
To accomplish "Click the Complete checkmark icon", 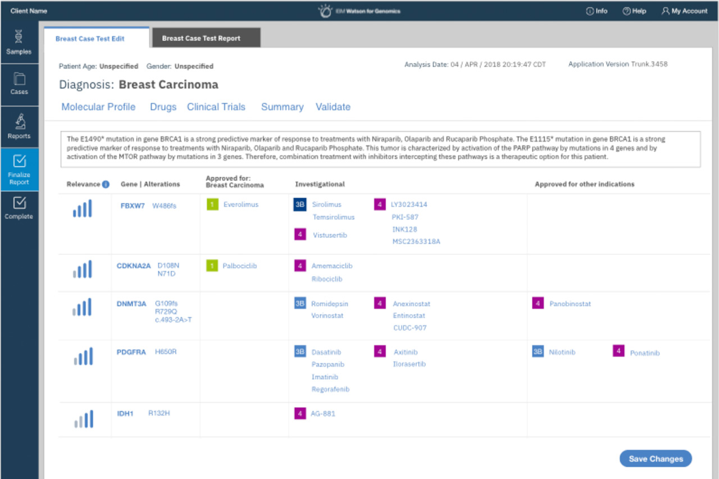I will click(19, 203).
